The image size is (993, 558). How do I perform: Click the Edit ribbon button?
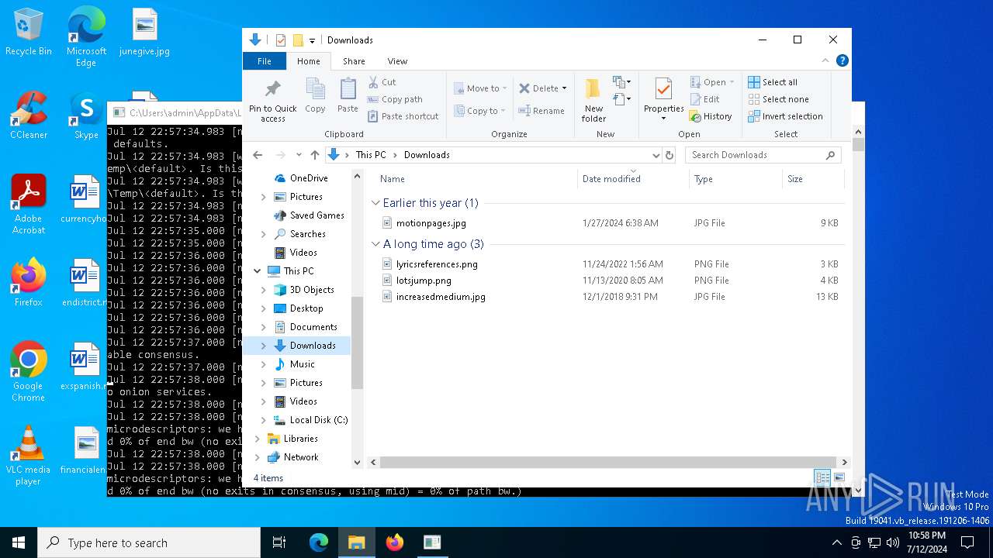click(704, 99)
